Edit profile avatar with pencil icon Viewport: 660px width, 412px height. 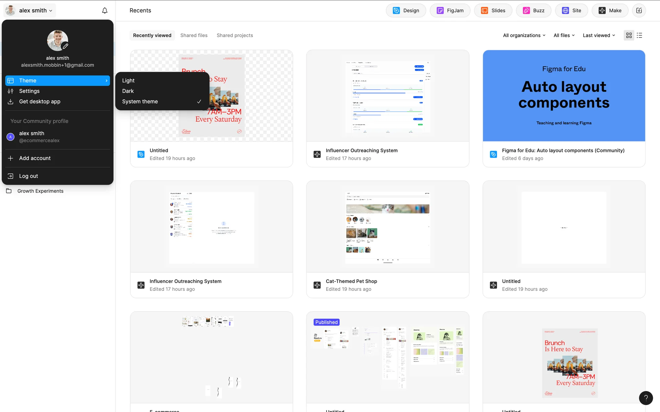tap(65, 46)
